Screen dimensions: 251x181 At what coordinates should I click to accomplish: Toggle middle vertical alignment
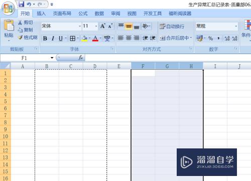pyautogui.click(x=129, y=26)
